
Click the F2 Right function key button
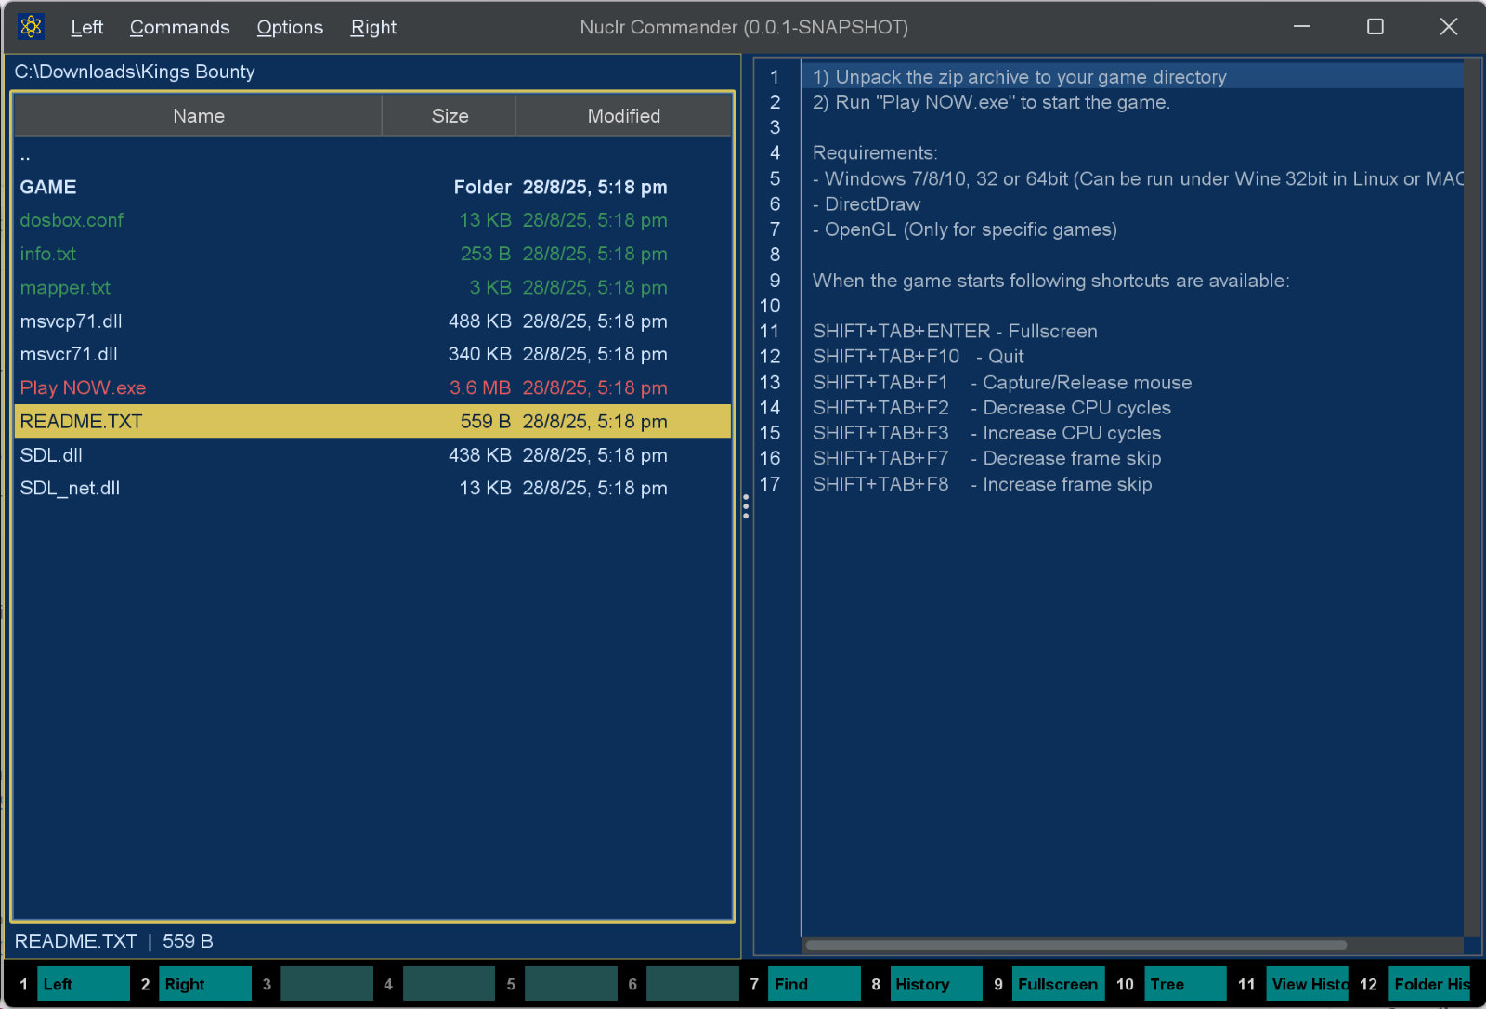pyautogui.click(x=205, y=984)
